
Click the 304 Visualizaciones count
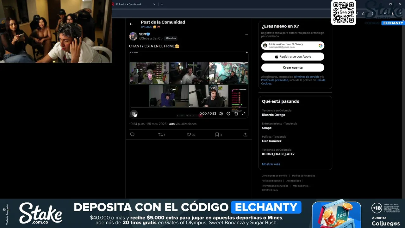click(183, 124)
